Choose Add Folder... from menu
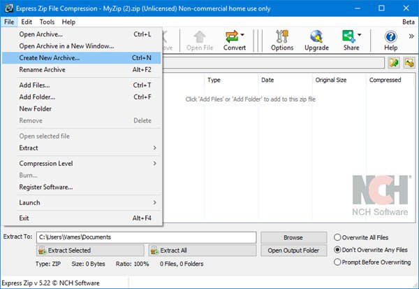 coord(82,97)
